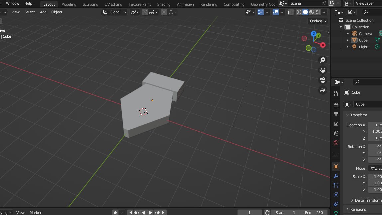Screen dimensions: 382x215
Task: Open the Render properties tab
Action: click(336, 105)
